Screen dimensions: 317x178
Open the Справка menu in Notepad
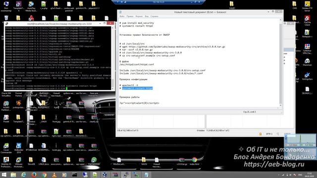[x=154, y=16]
